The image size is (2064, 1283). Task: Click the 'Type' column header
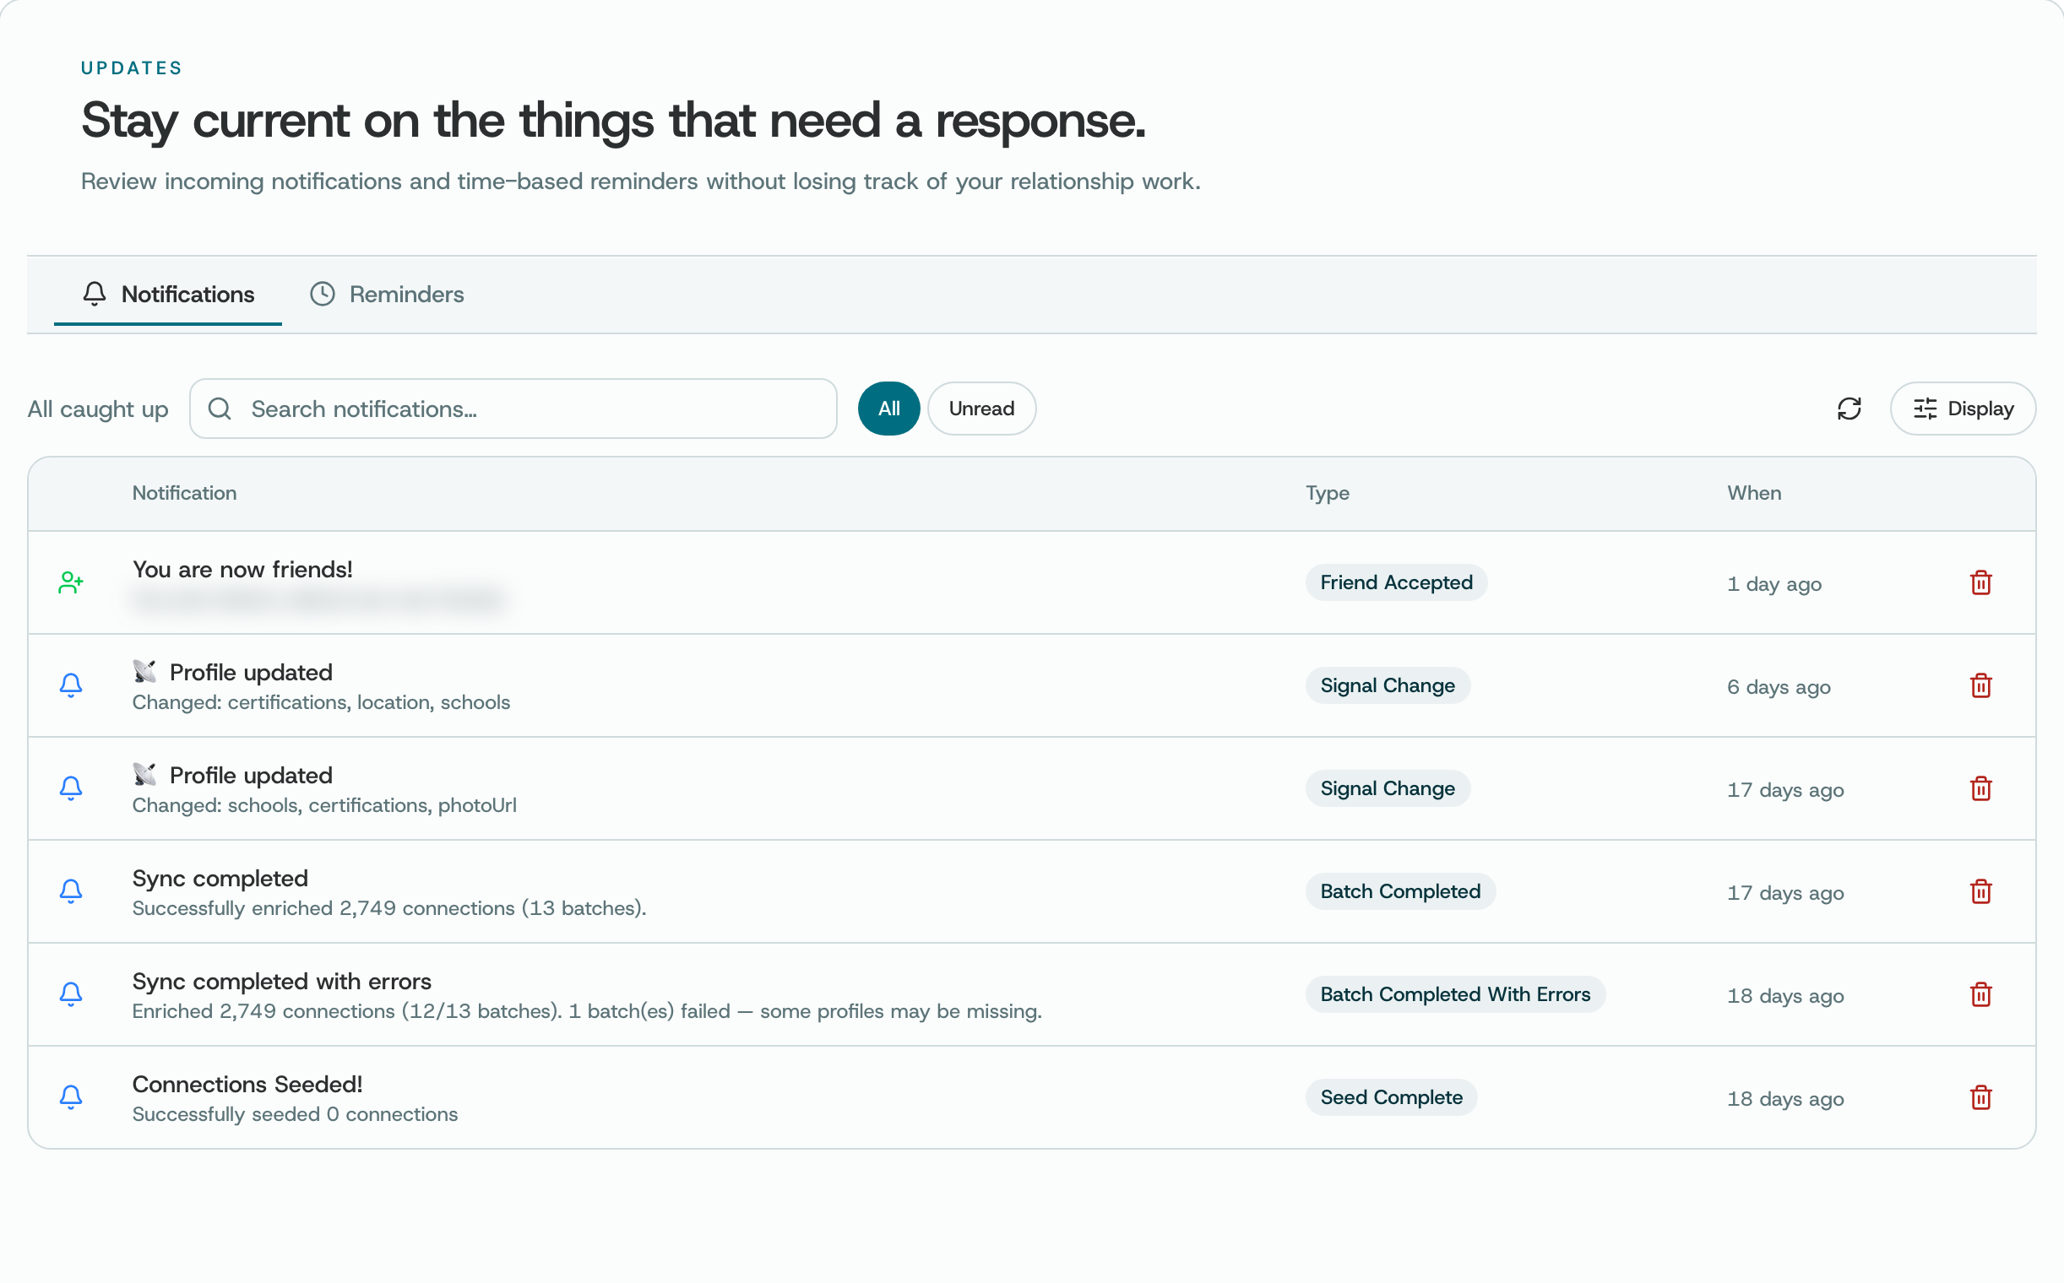[1327, 494]
